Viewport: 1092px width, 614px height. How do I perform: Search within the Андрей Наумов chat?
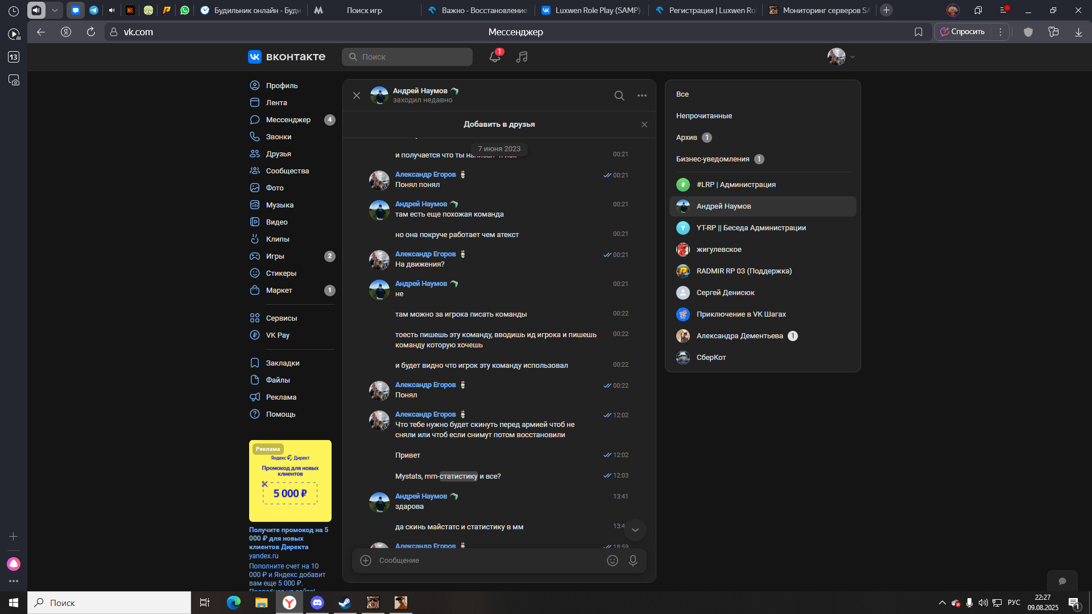[x=619, y=96]
